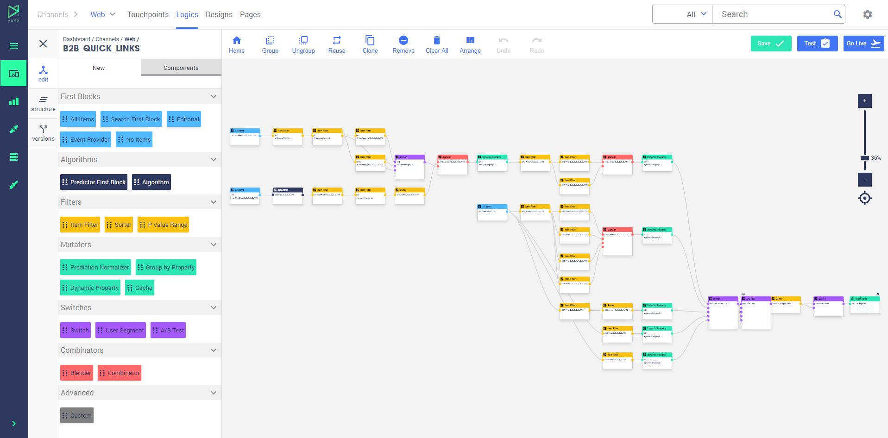Close the logic editor panel
Viewport: 888px width, 438px height.
pyautogui.click(x=43, y=44)
